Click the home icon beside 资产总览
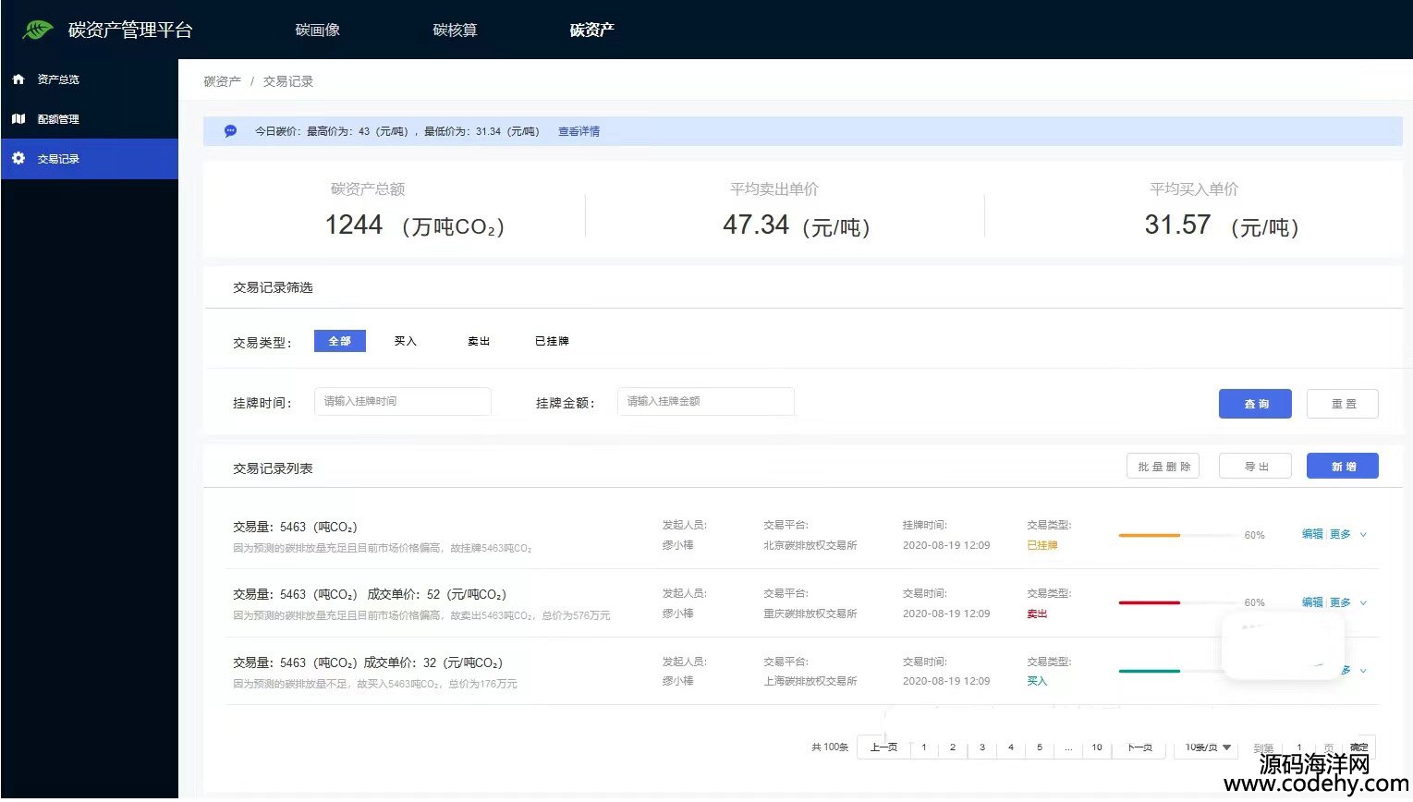The image size is (1413, 802). [18, 79]
